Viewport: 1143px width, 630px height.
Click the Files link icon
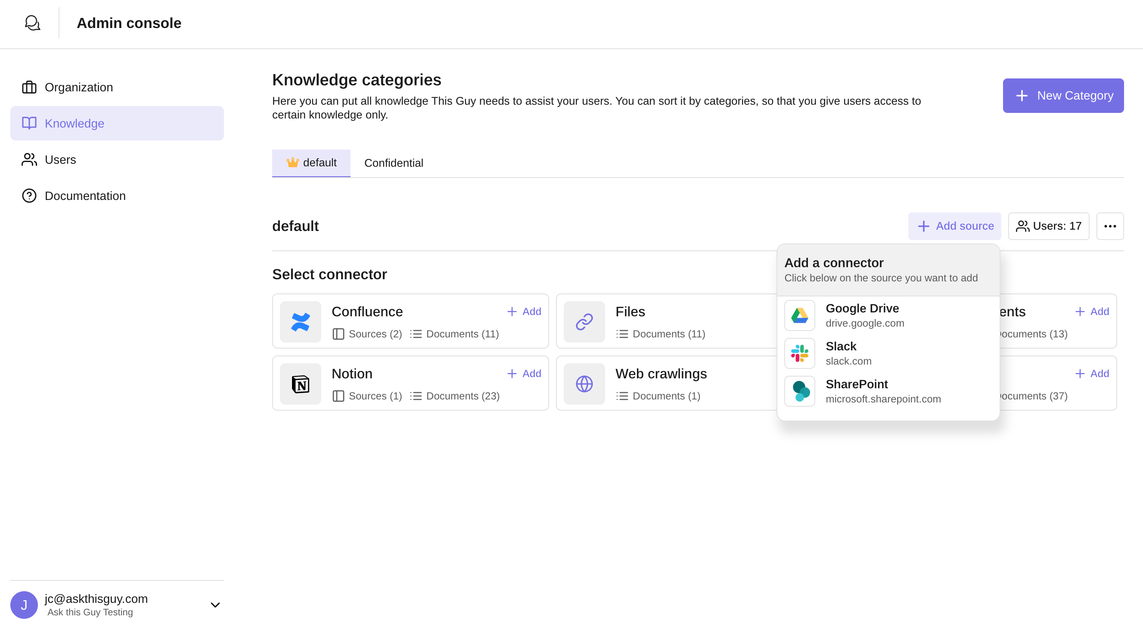click(x=584, y=321)
